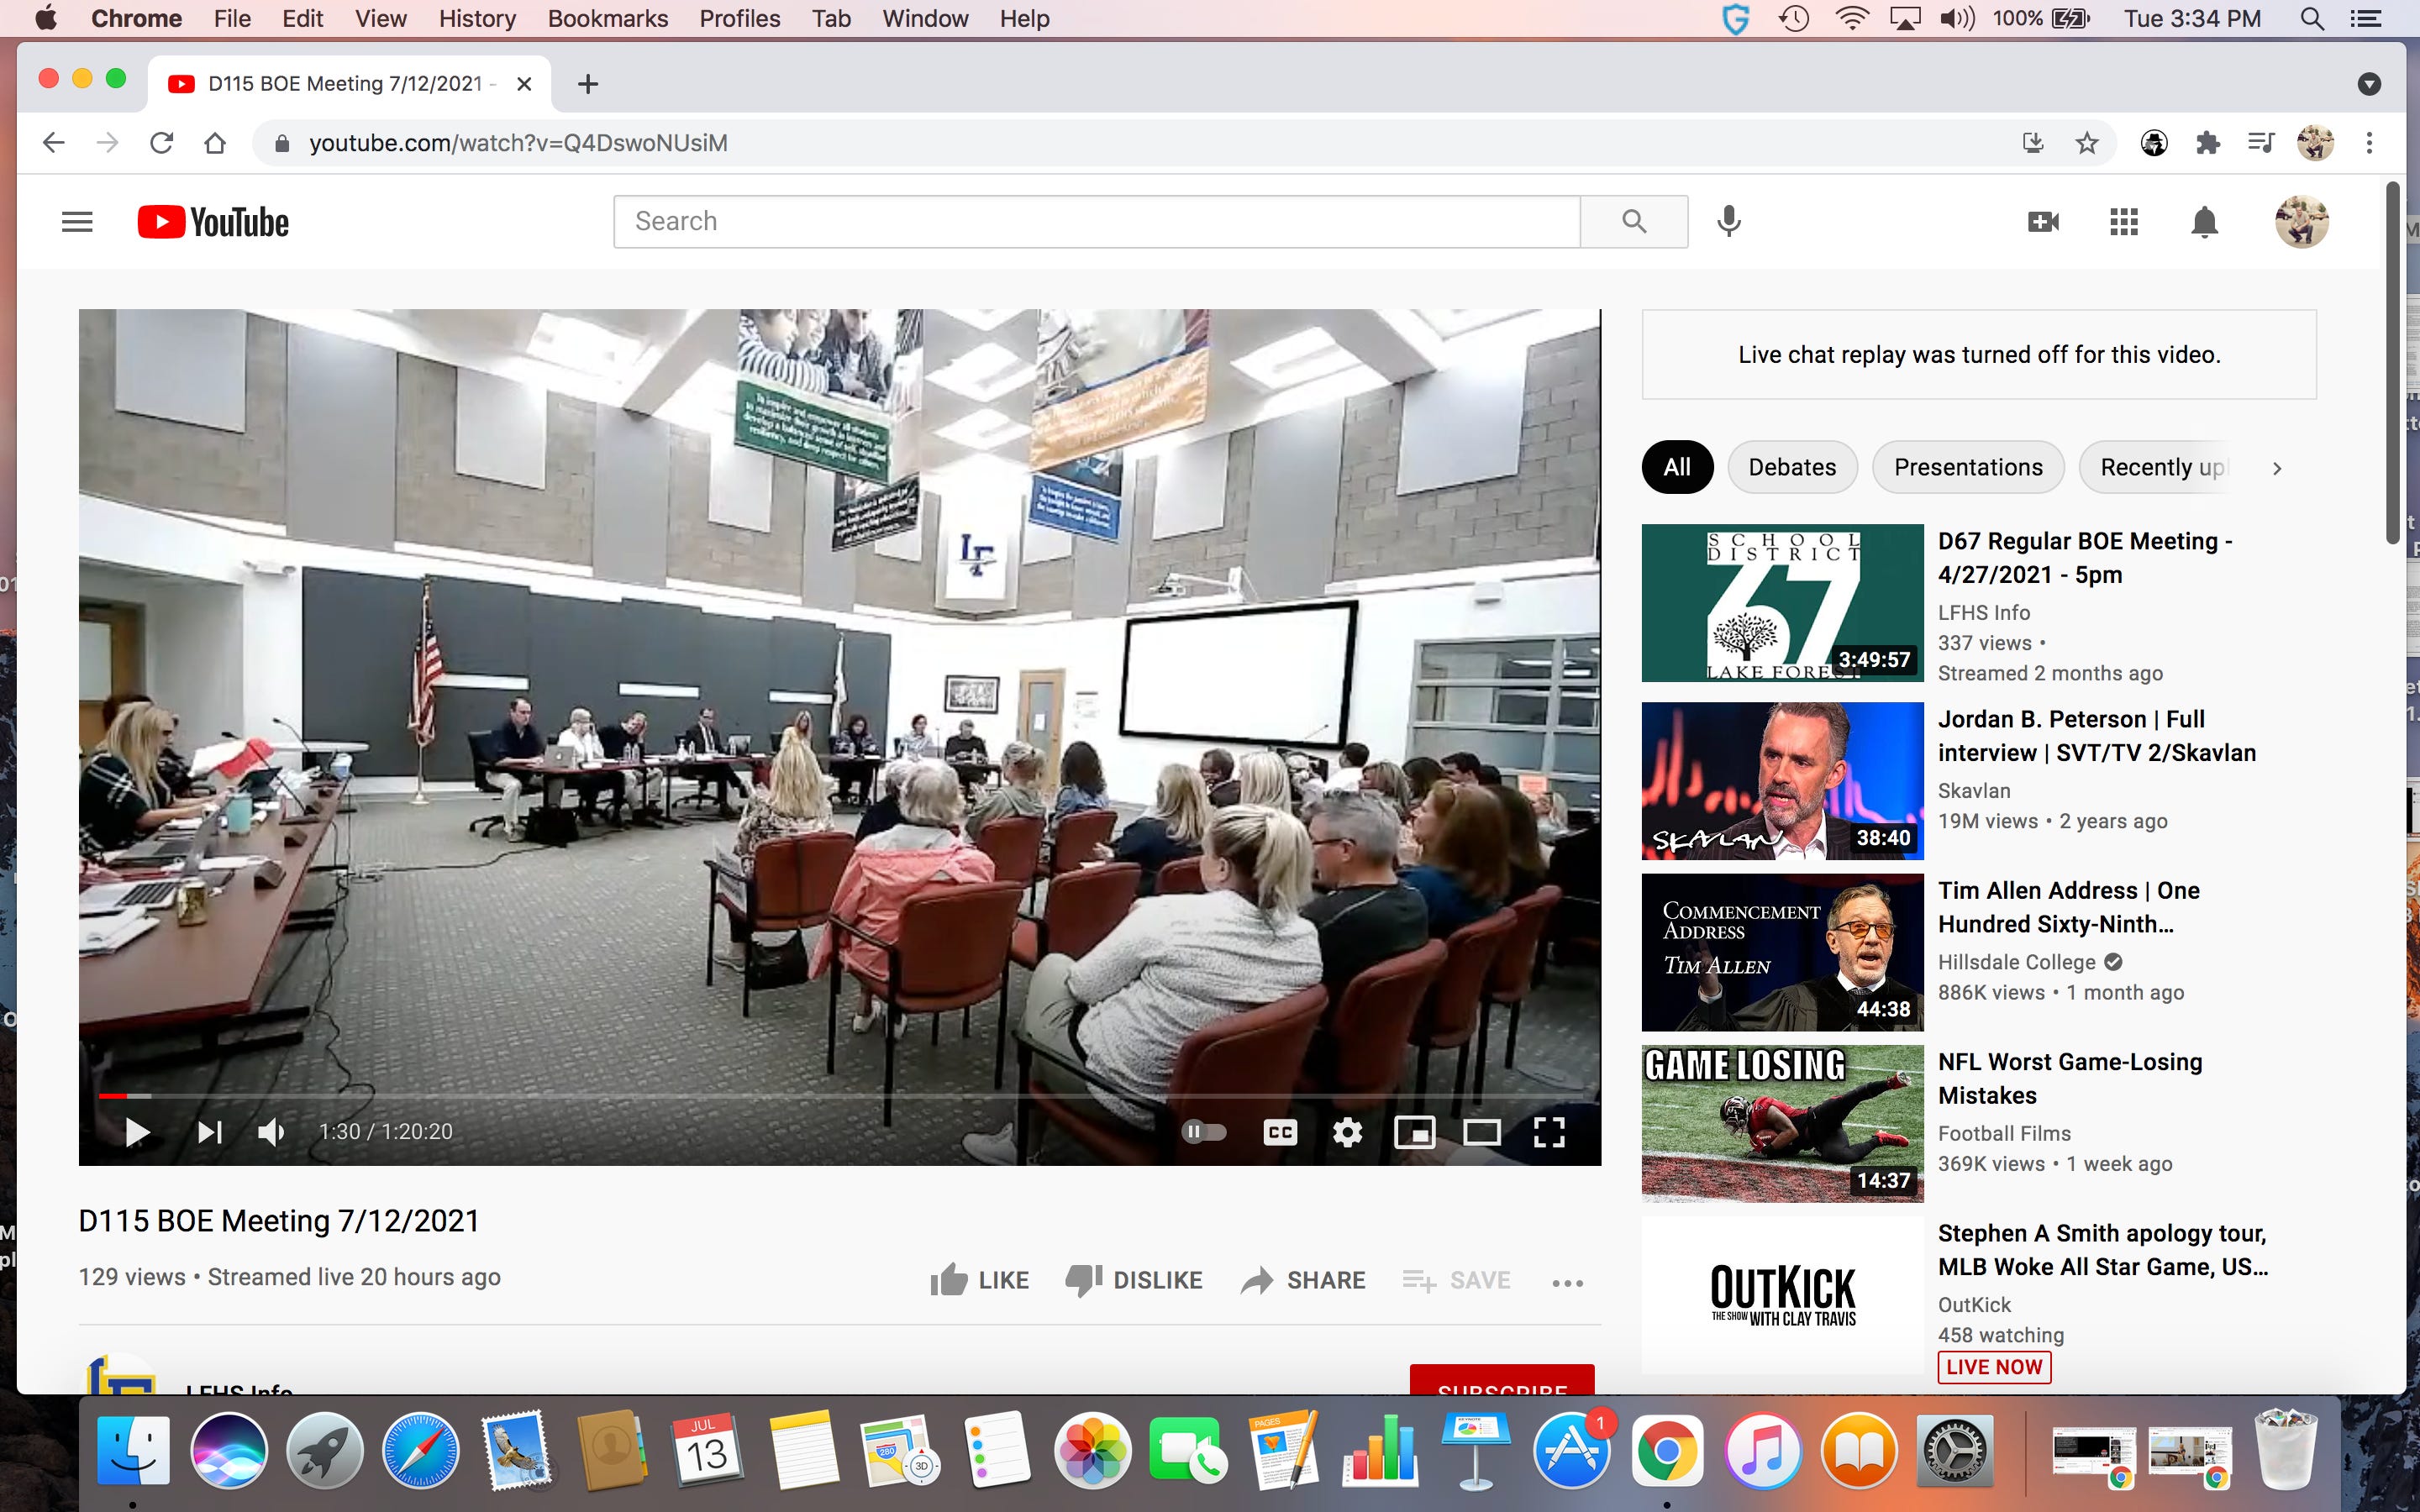This screenshot has height=1512, width=2420.
Task: Reload the page
Action: [161, 143]
